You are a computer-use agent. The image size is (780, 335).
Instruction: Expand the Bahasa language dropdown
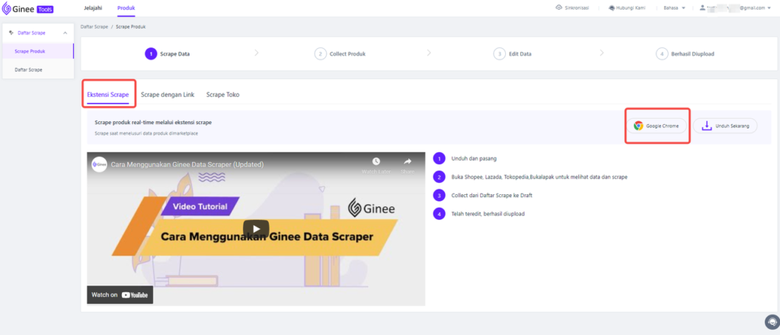click(x=675, y=8)
